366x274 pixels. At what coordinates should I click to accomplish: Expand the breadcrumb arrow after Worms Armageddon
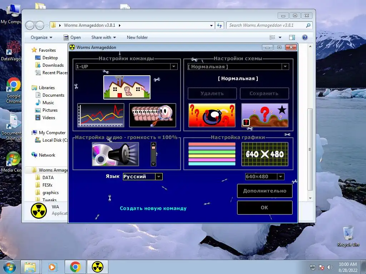click(x=119, y=25)
